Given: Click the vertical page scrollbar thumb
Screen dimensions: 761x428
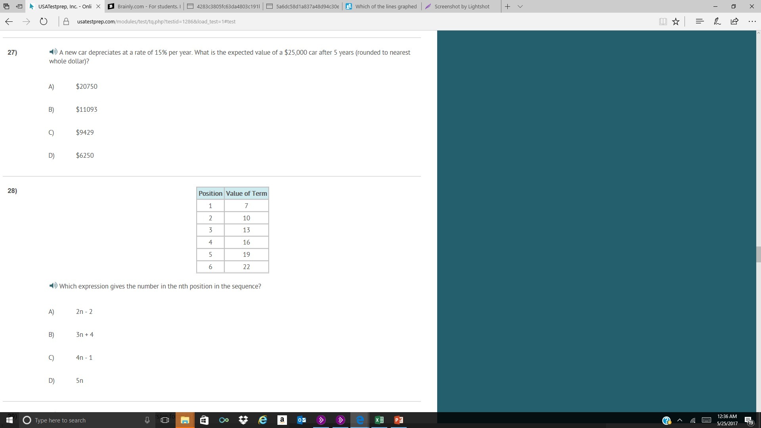Looking at the screenshot, I should [758, 254].
